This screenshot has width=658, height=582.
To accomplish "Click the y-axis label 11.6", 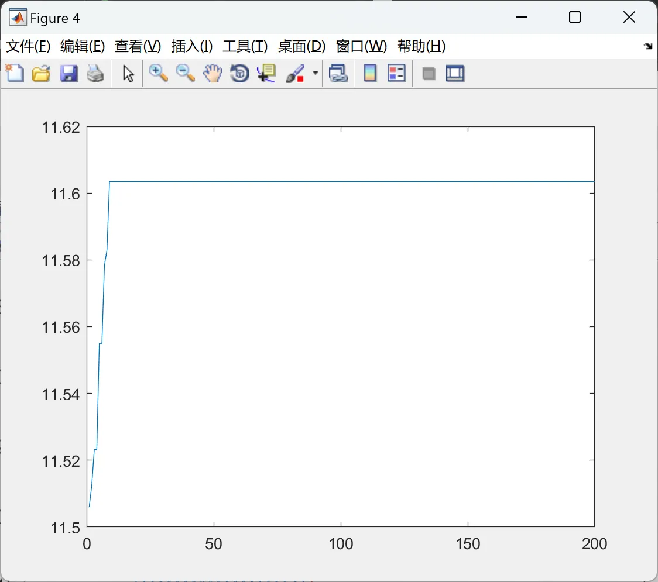I will tap(65, 194).
